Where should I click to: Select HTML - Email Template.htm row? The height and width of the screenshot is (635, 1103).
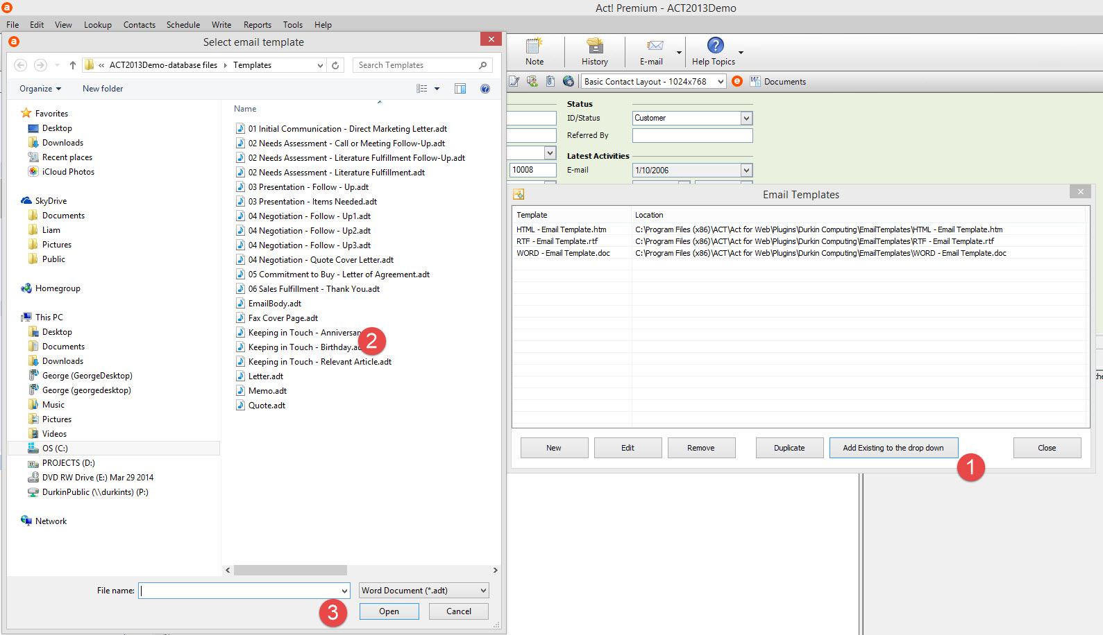click(800, 229)
